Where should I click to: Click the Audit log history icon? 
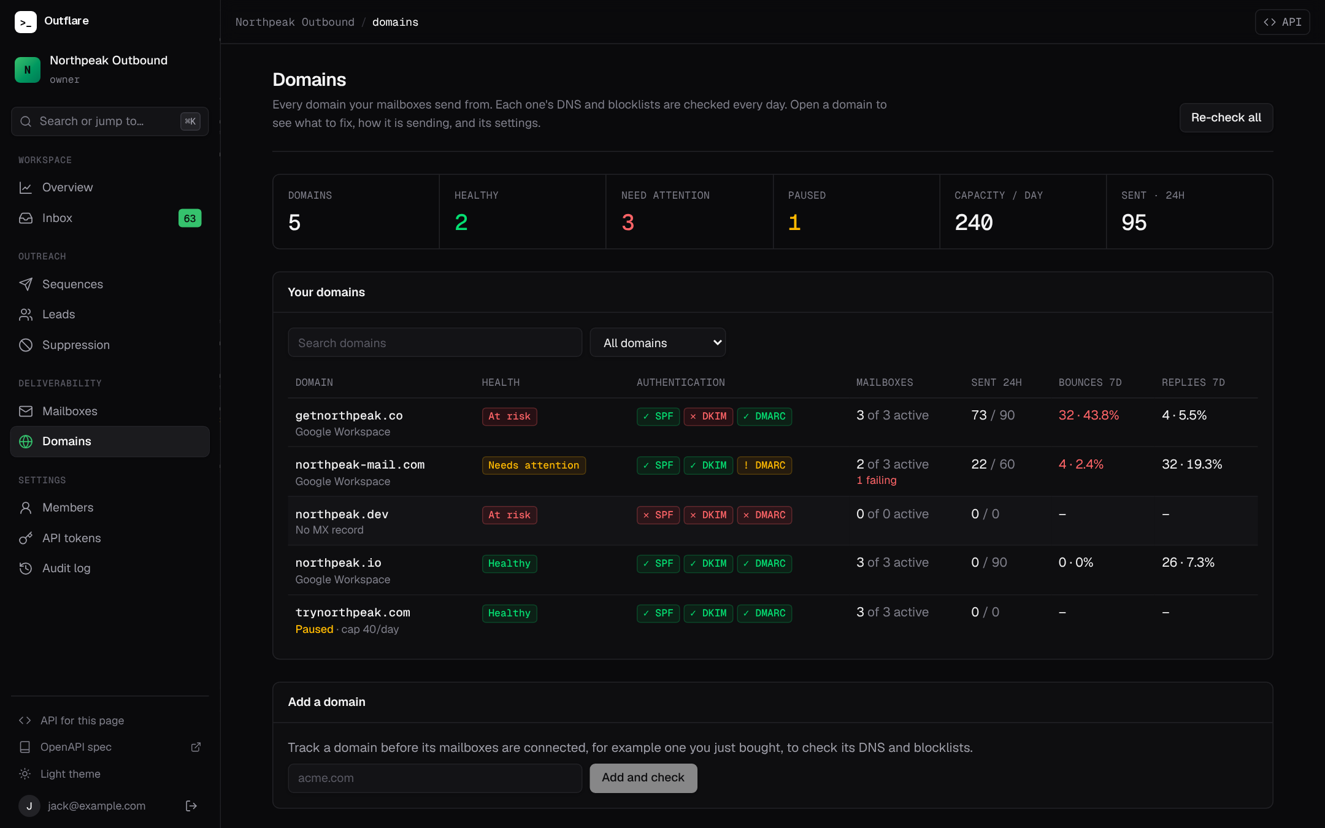[26, 569]
